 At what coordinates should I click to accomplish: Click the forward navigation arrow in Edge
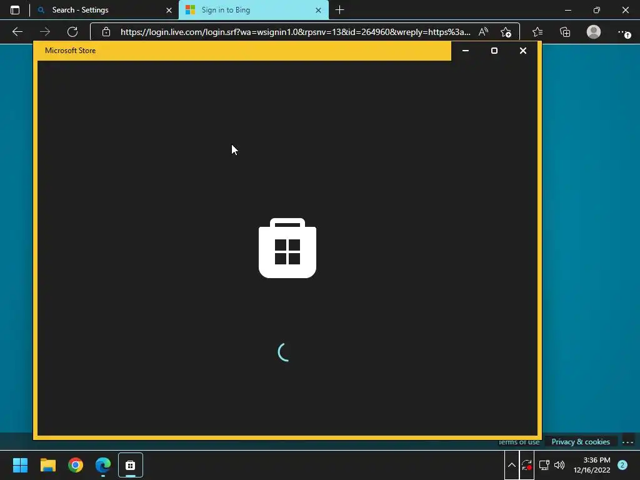point(45,32)
